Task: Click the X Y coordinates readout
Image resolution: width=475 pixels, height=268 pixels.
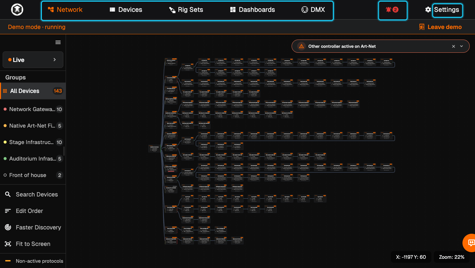Action: tap(411, 257)
